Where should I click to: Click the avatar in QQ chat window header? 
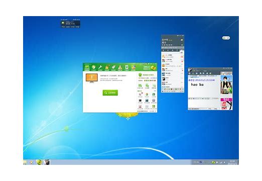(190, 70)
